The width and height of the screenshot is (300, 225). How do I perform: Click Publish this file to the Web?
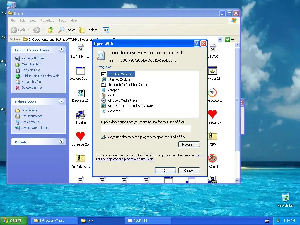coord(40,76)
